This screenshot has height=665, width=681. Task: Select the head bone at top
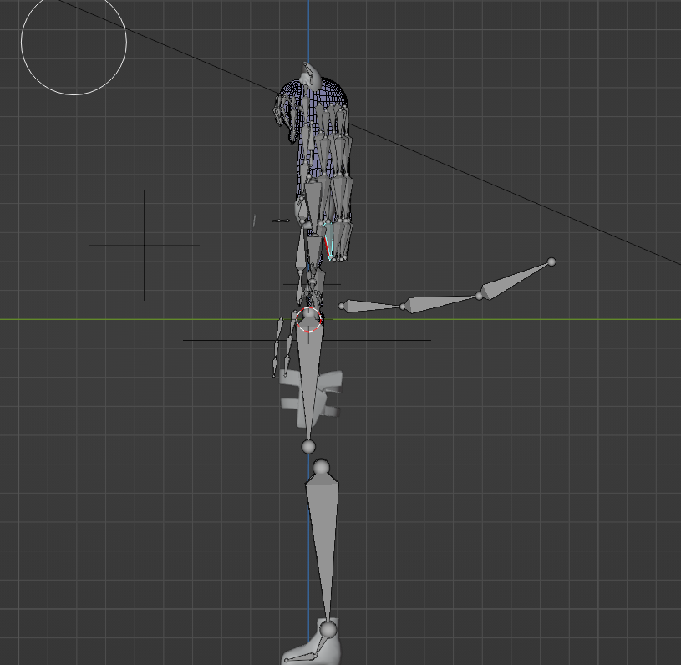click(311, 74)
